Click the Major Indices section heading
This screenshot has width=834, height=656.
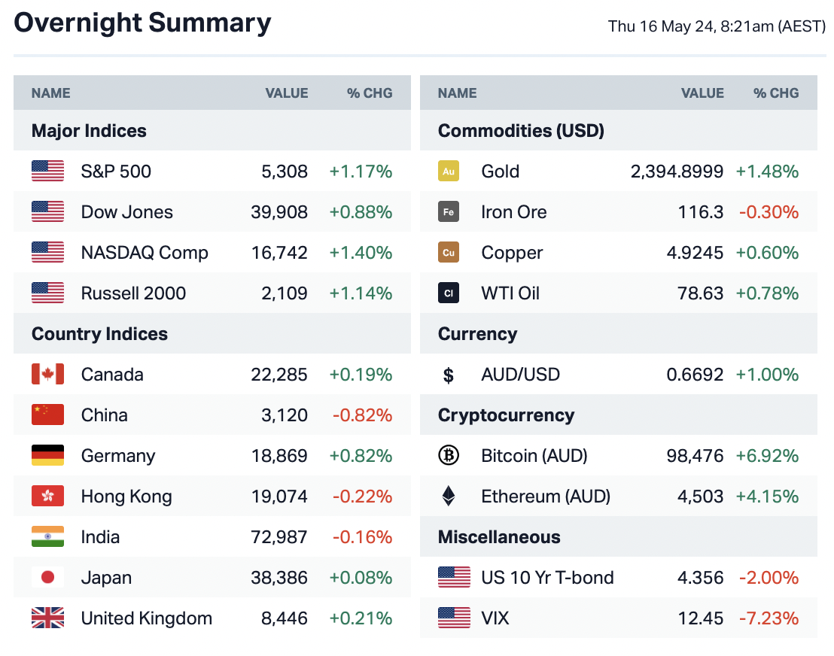(x=89, y=131)
